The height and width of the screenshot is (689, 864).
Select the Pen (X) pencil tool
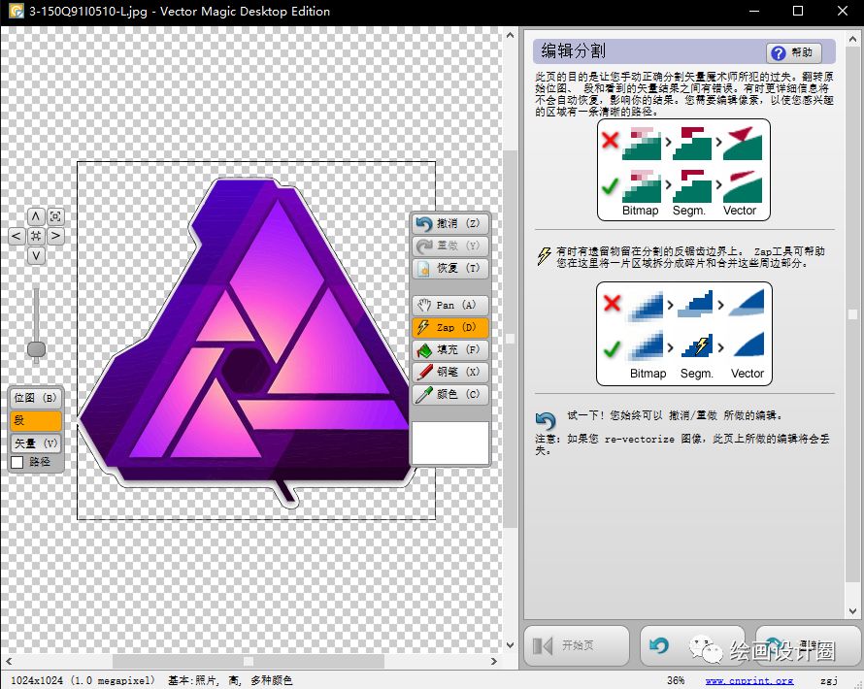[x=450, y=372]
